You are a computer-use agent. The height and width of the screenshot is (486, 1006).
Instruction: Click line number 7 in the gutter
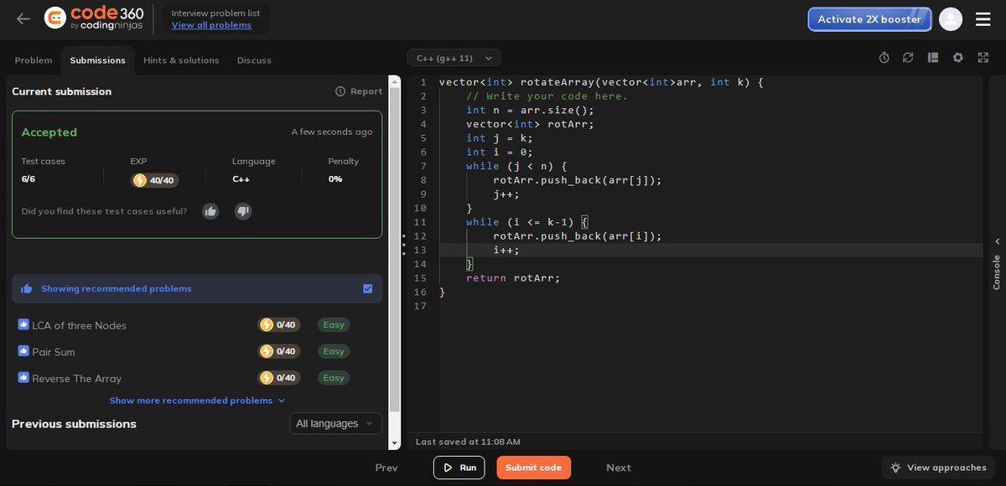pyautogui.click(x=423, y=166)
